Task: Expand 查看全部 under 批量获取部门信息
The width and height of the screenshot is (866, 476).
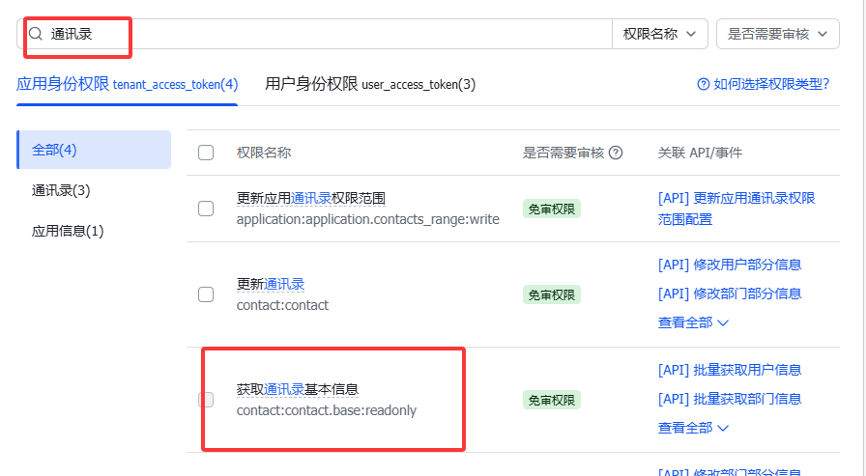Action: coord(693,428)
